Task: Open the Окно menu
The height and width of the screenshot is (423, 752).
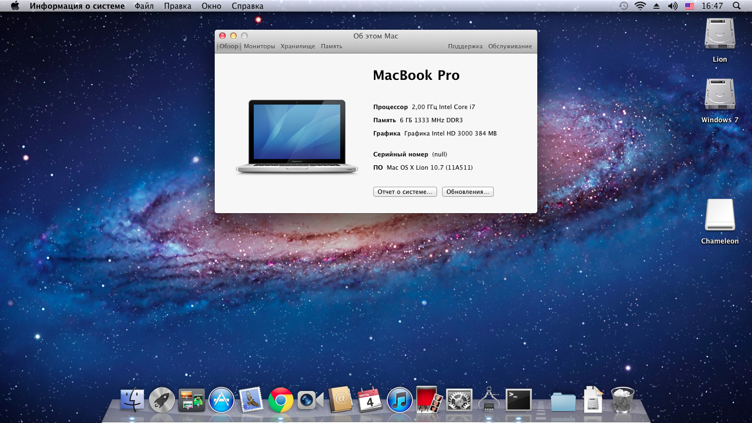Action: pyautogui.click(x=211, y=6)
